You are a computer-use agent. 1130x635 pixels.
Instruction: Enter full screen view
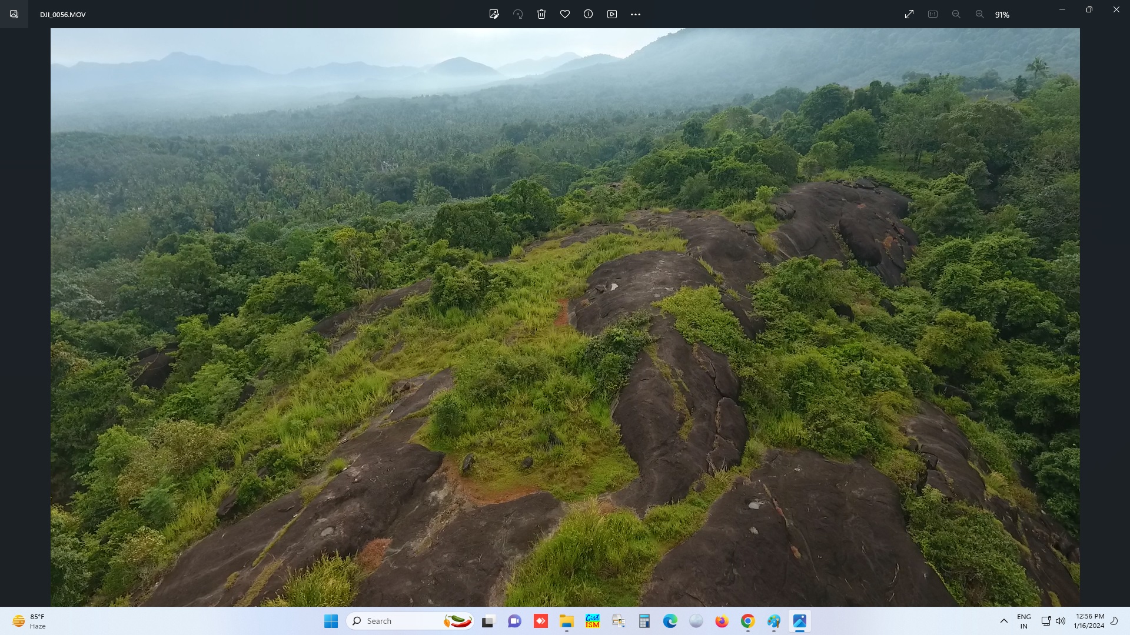pos(909,14)
